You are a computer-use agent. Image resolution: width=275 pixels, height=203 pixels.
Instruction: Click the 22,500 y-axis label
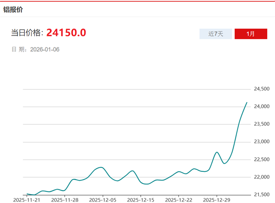(x=261, y=160)
